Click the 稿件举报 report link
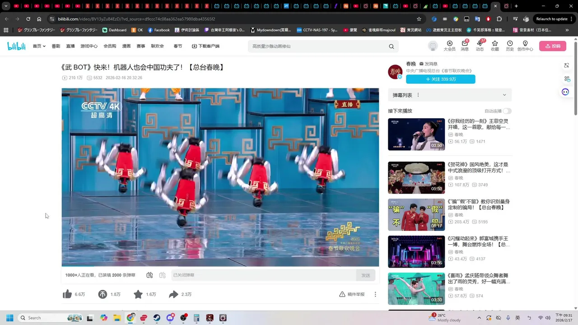This screenshot has height=325, width=578. point(352,294)
